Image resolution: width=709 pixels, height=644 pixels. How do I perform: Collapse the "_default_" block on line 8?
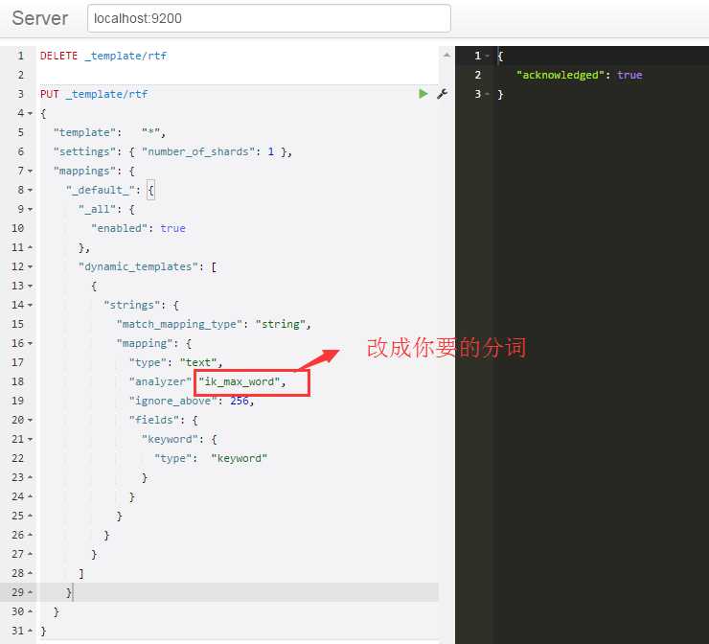click(x=31, y=190)
